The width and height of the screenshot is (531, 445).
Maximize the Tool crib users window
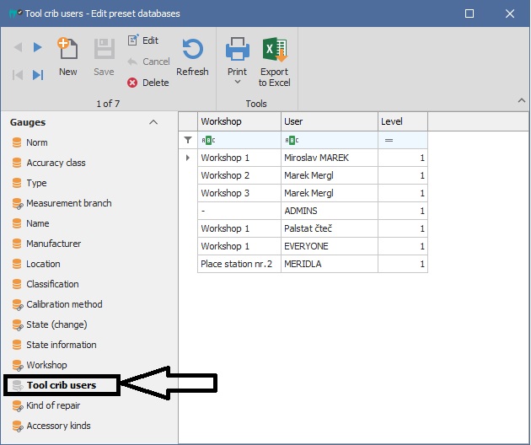[x=469, y=13]
